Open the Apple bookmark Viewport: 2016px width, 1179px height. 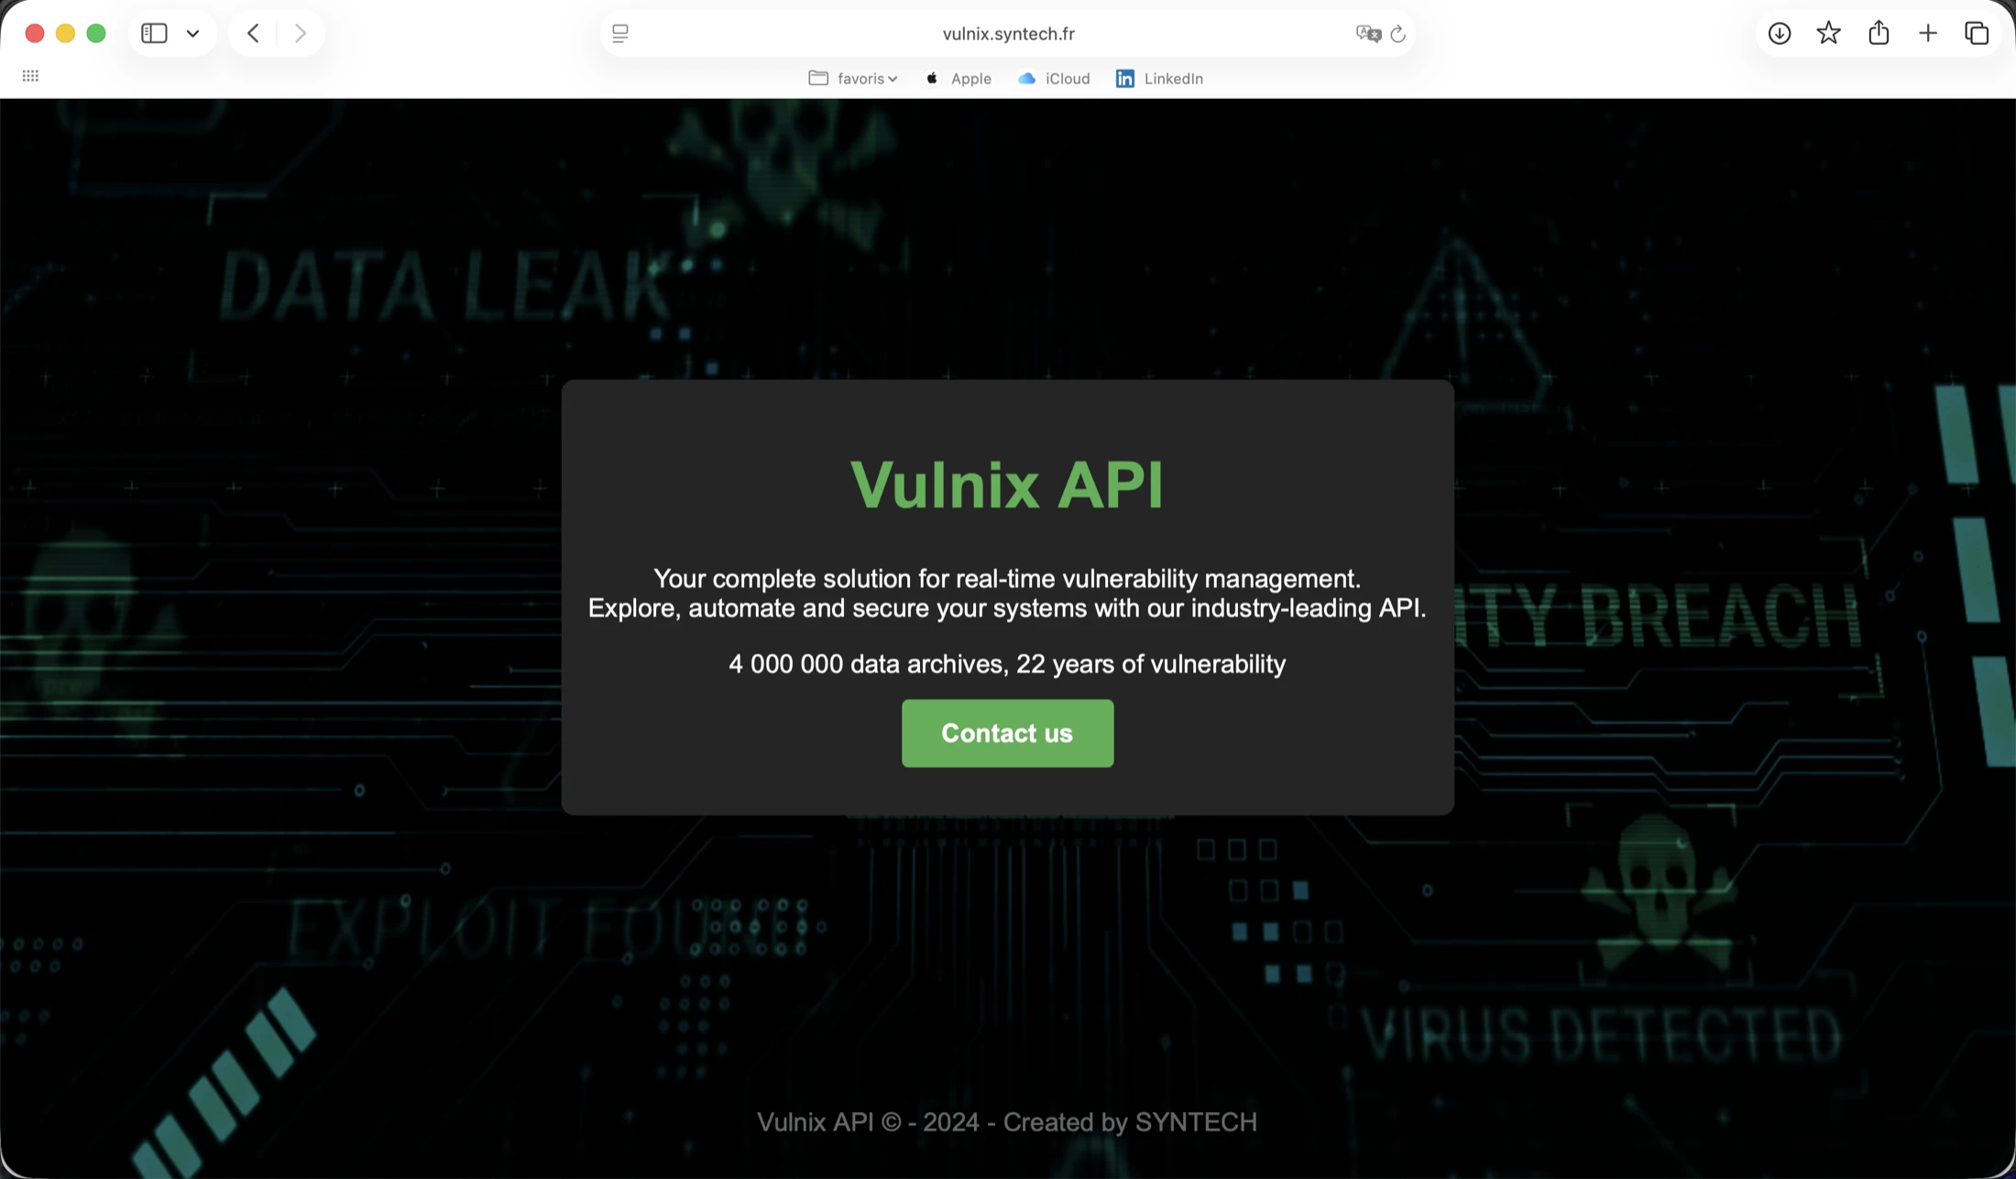958,79
